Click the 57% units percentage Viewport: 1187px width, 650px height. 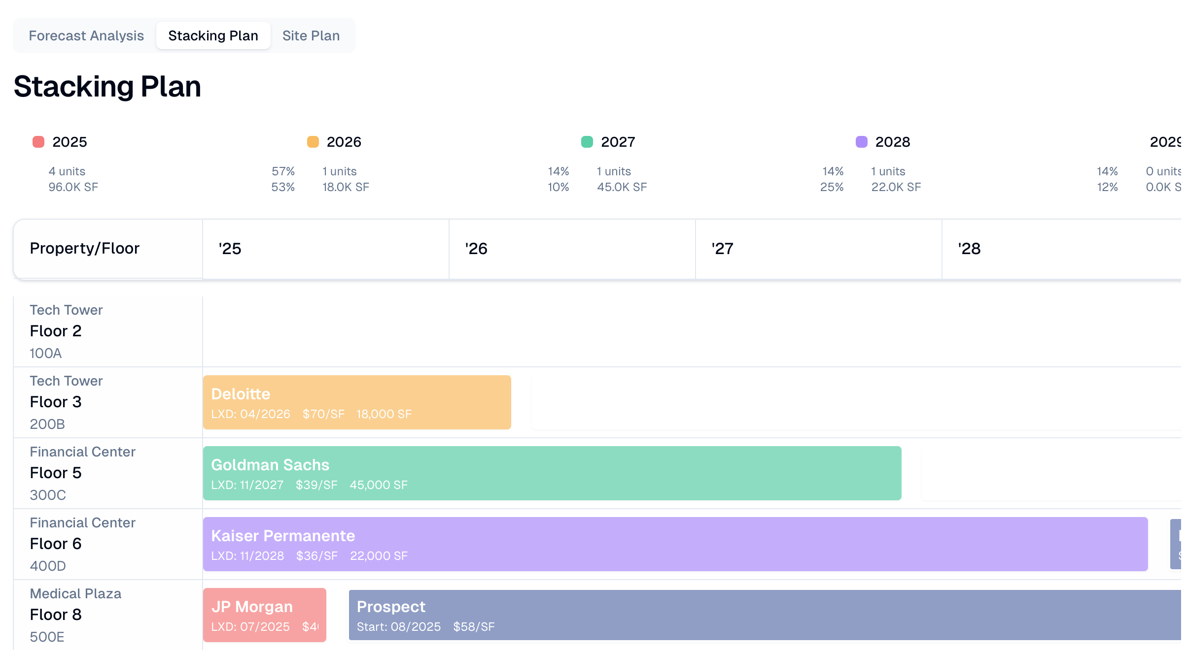(283, 171)
